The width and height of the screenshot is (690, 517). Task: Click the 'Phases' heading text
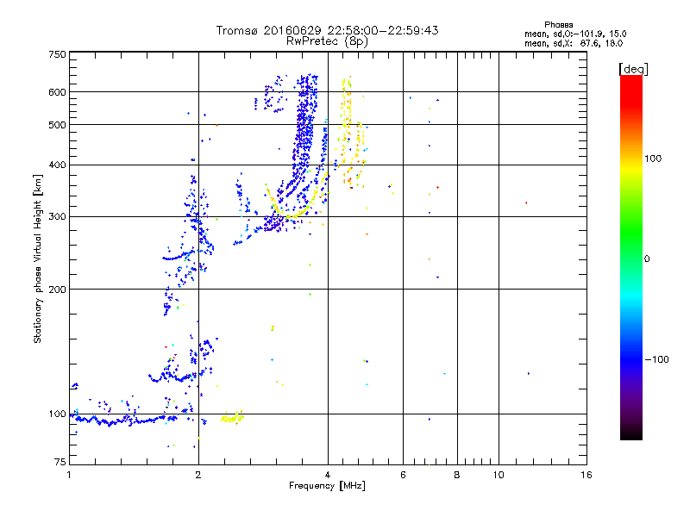click(x=558, y=25)
